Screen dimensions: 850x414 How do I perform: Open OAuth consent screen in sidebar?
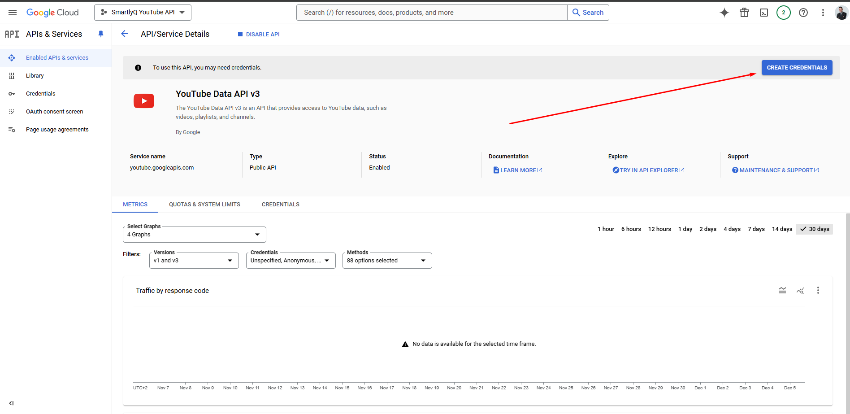pos(56,112)
